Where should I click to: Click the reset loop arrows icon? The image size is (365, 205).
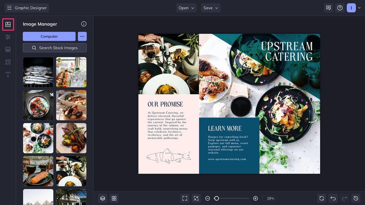(322, 198)
